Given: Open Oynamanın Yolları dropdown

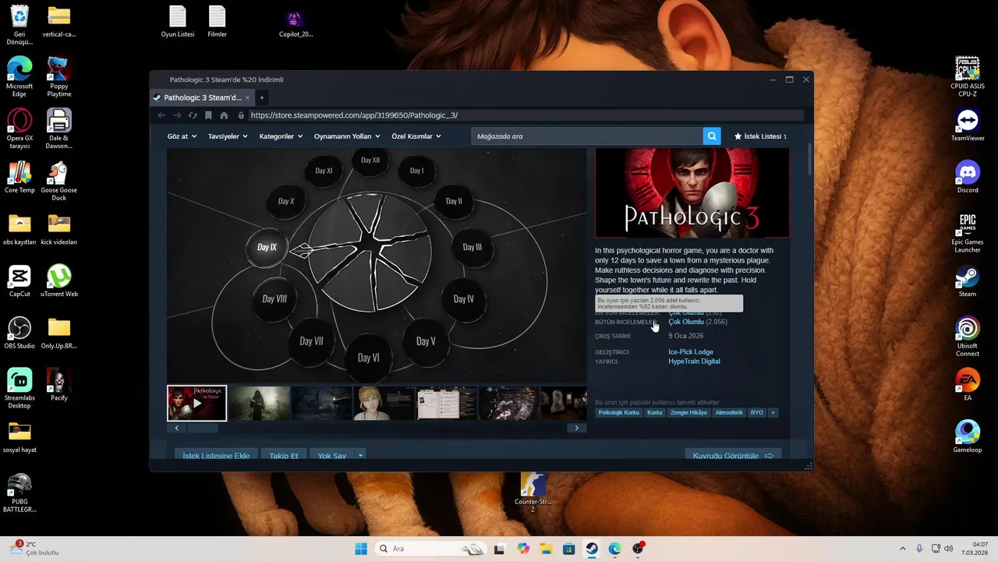Looking at the screenshot, I should pyautogui.click(x=347, y=136).
